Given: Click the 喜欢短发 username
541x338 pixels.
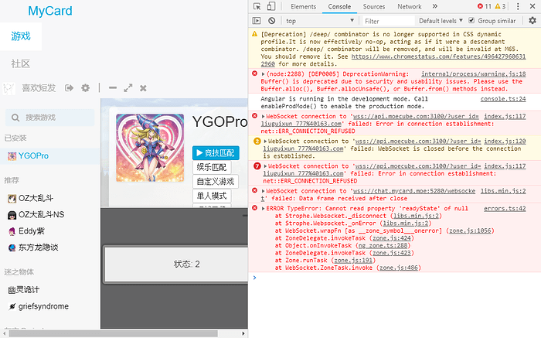Looking at the screenshot, I should [39, 88].
